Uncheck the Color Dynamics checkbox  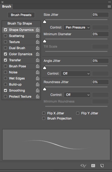click(5, 54)
